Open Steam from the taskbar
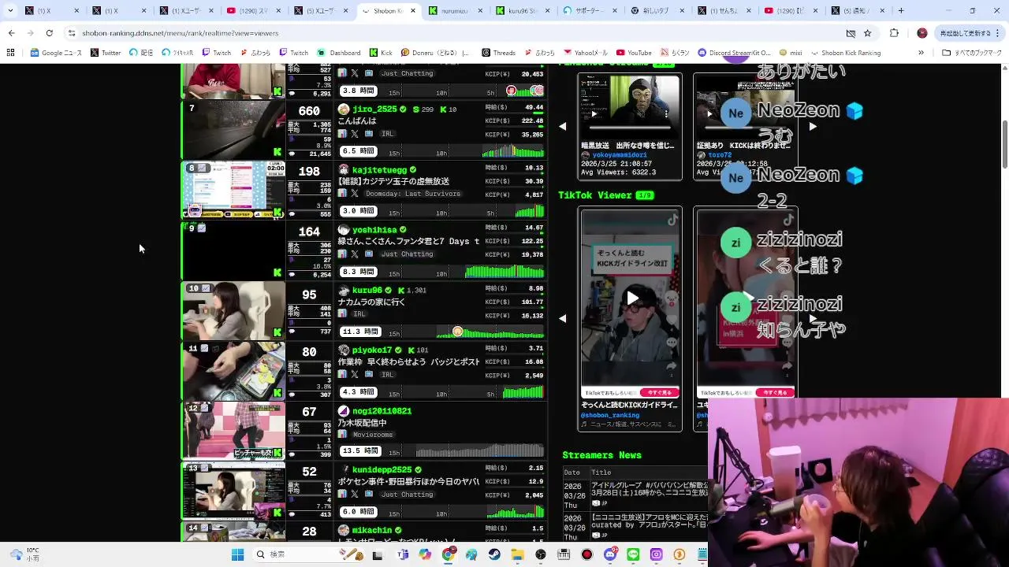The image size is (1009, 567). coord(494,554)
